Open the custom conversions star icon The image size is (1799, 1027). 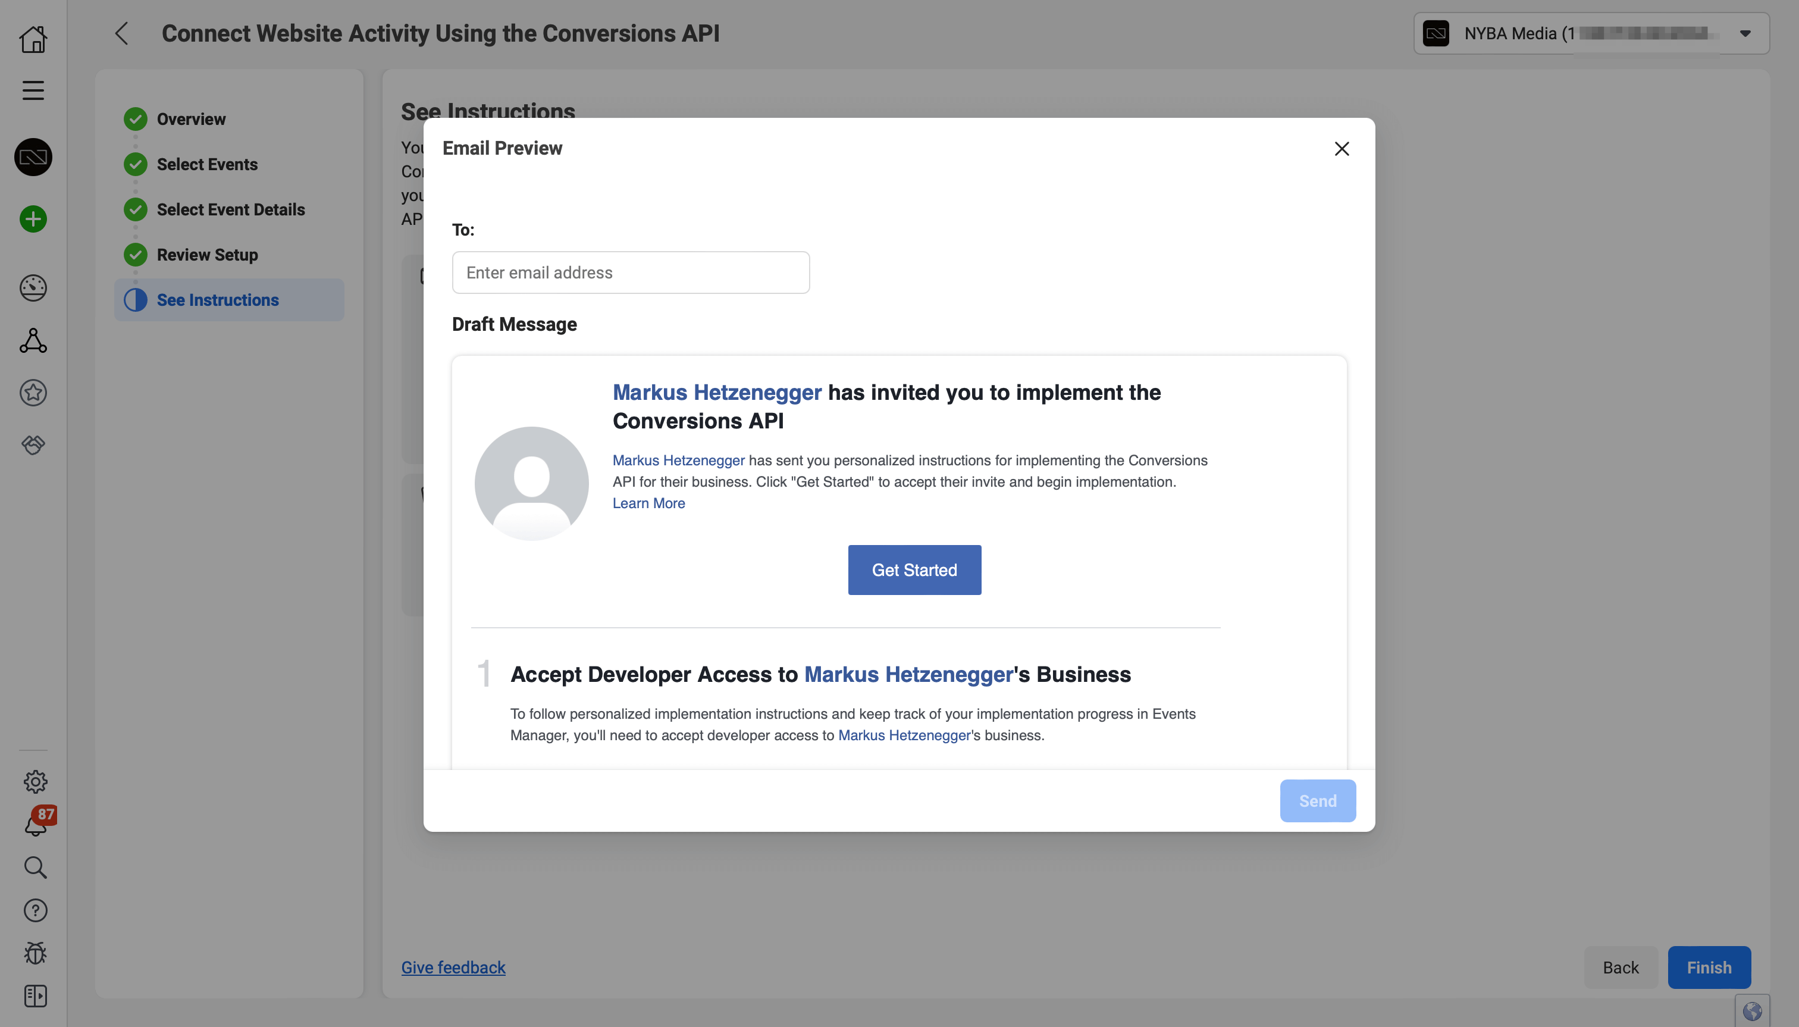(x=33, y=392)
